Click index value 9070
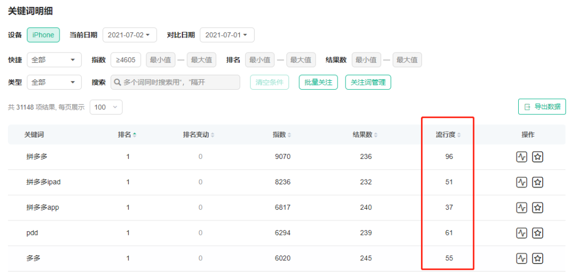This screenshot has width=574, height=272. tap(283, 157)
